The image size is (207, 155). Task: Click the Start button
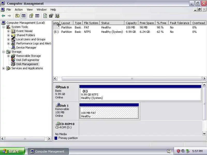[12, 151]
